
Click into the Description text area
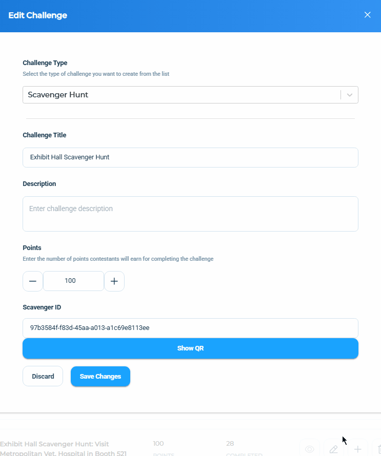point(190,214)
